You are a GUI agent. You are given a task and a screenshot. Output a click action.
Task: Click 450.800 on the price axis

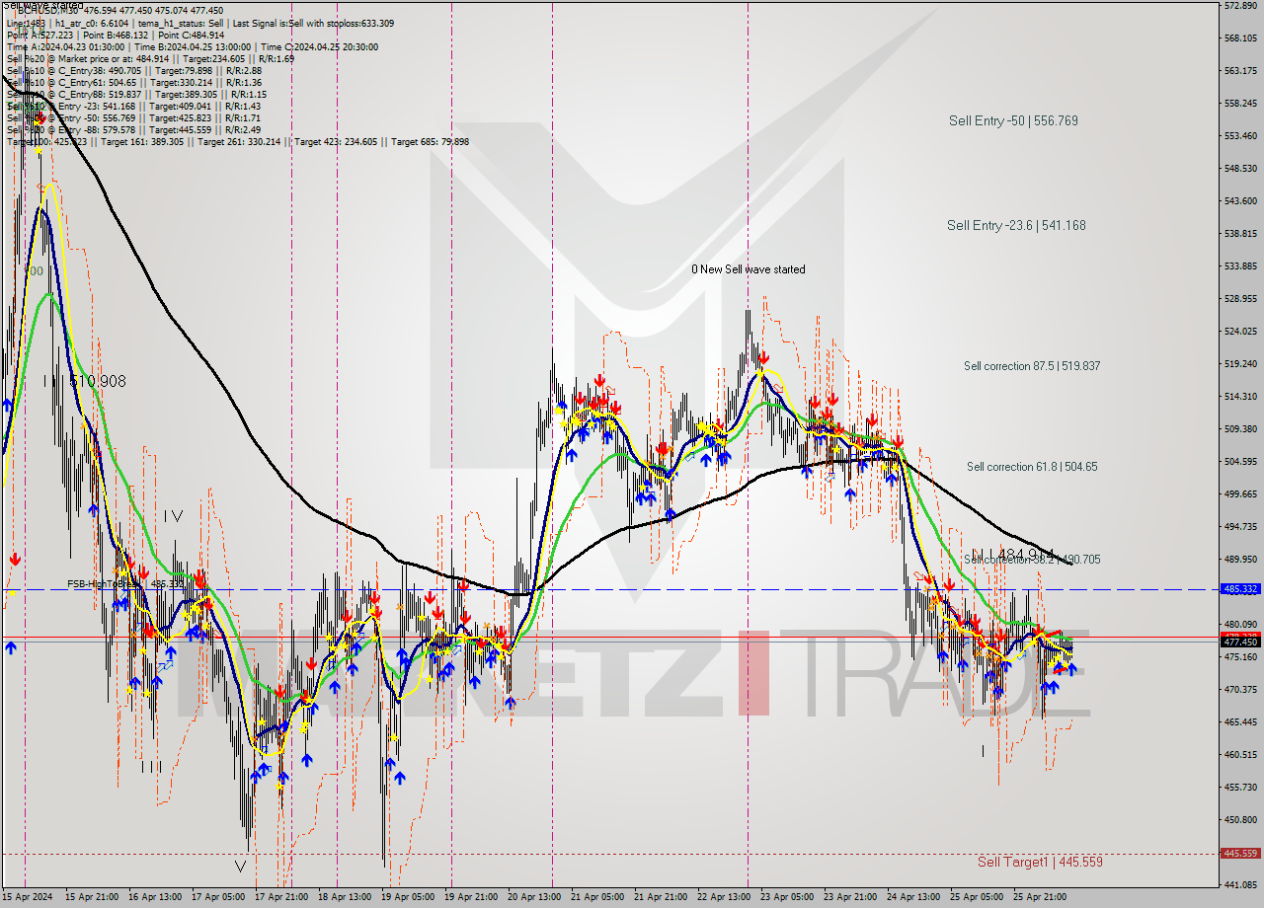[1240, 820]
